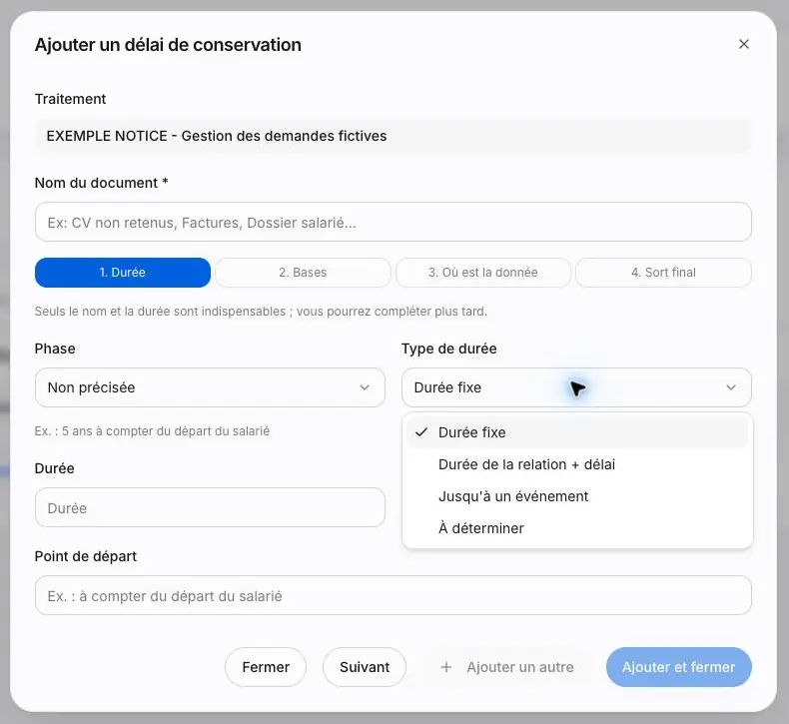Close the dialog with the X icon
The height and width of the screenshot is (724, 789).
coord(744,44)
